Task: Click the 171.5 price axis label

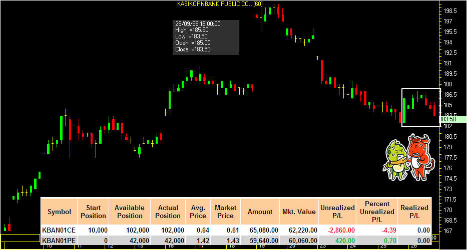Action: [x=450, y=199]
